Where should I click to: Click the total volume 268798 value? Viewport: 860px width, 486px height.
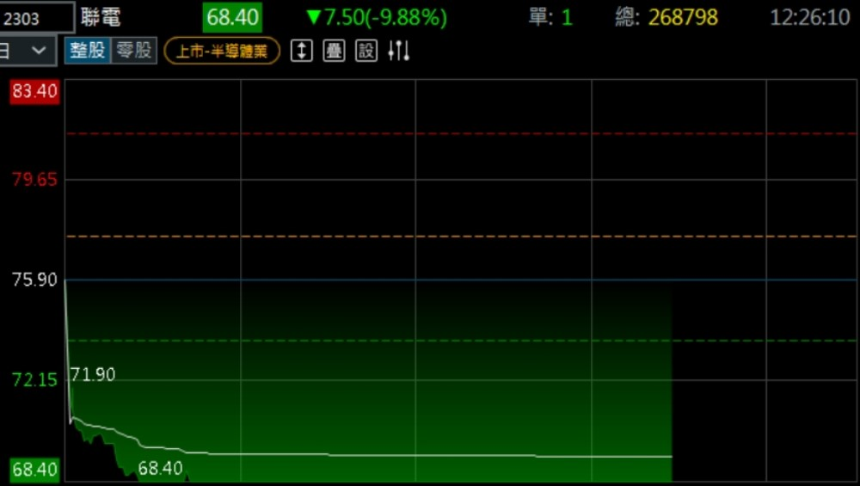682,17
